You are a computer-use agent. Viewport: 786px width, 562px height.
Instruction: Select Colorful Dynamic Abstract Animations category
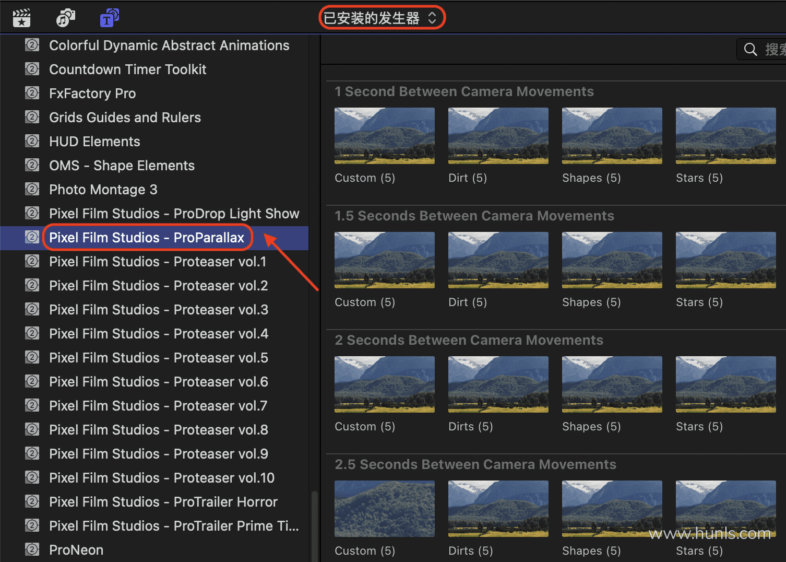(154, 45)
